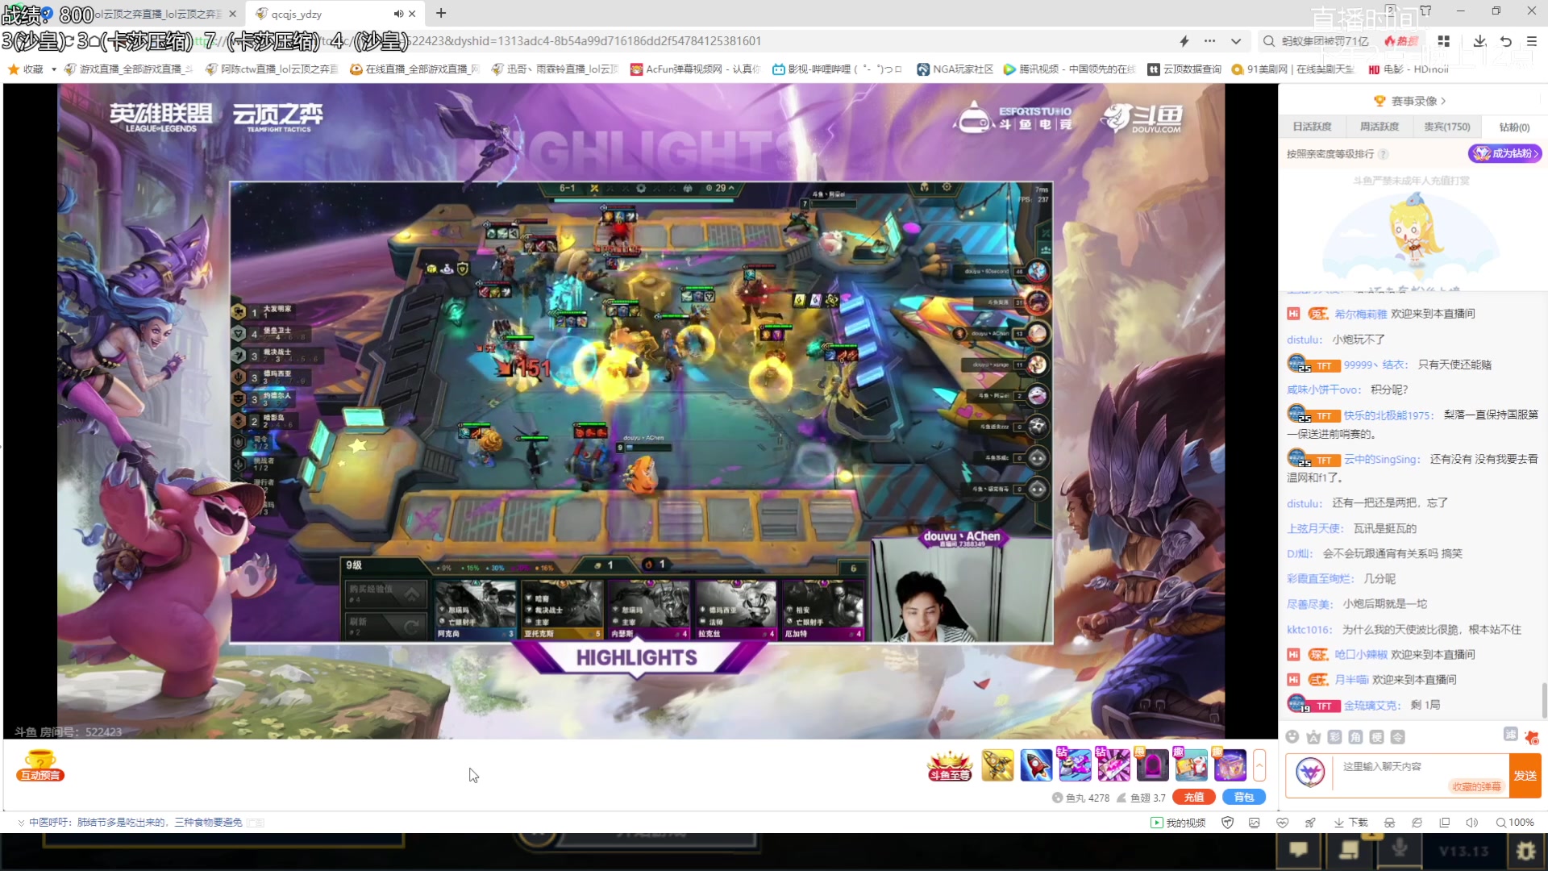Expand the 收藏 bookmarks dropdown arrow
1548x871 pixels.
tap(54, 69)
